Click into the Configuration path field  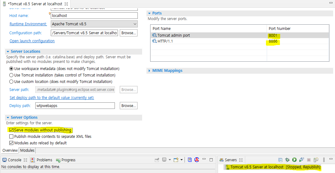(x=85, y=33)
